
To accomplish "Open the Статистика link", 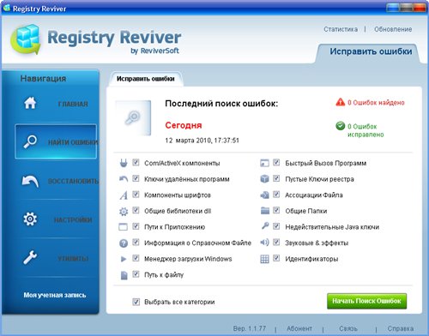I will pyautogui.click(x=341, y=29).
